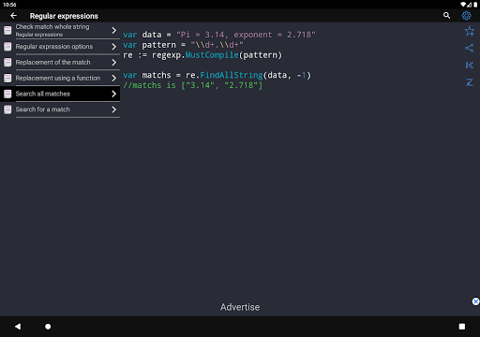This screenshot has height=337, width=480.
Task: Click FindAllString in the code
Action: click(x=232, y=75)
